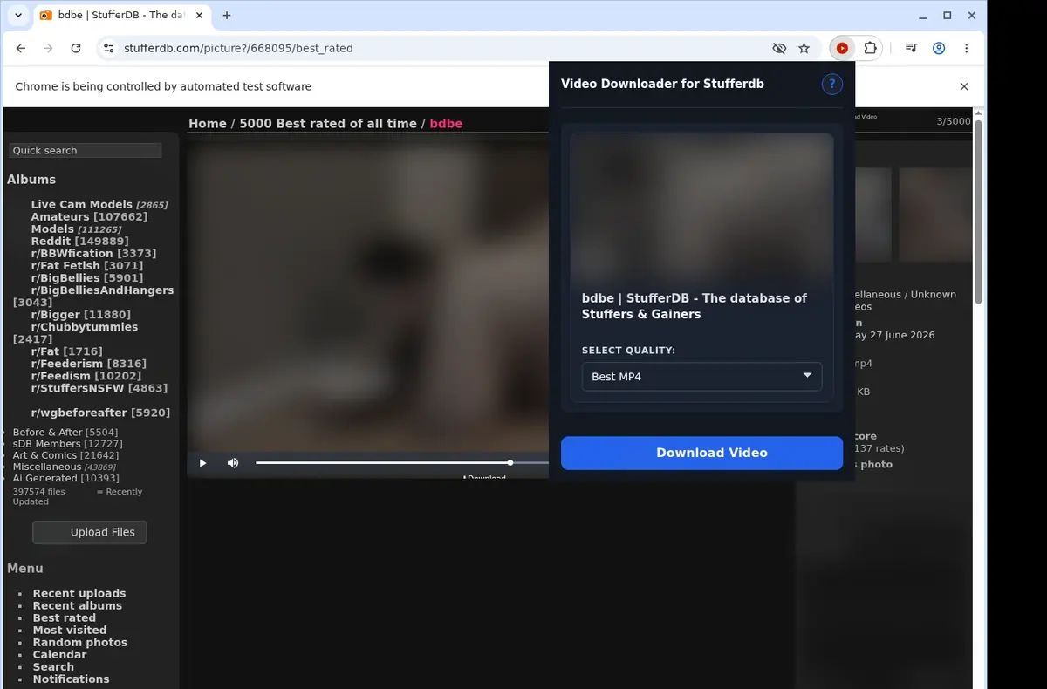The image size is (1047, 689).
Task: Click the browser back arrow
Action: coord(21,49)
